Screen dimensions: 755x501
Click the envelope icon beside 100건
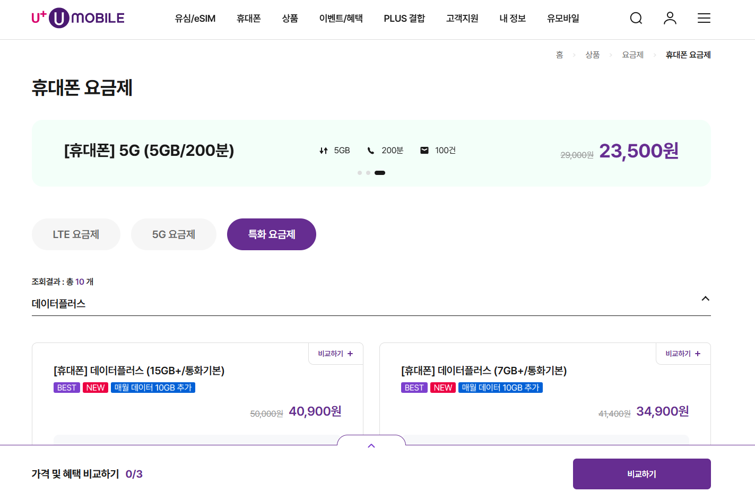pos(424,150)
